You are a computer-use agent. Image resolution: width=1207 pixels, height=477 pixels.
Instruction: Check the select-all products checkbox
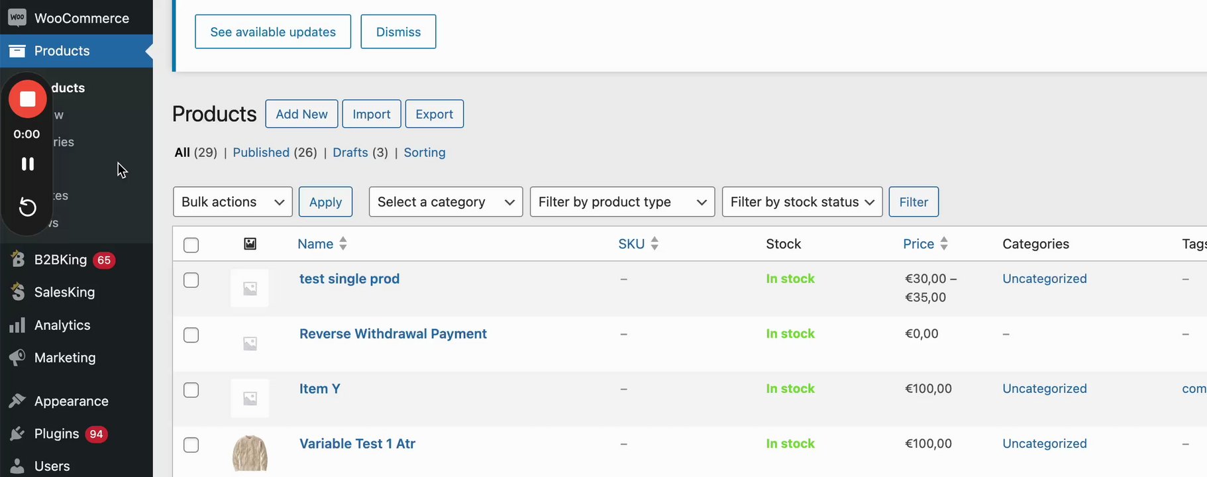click(191, 245)
